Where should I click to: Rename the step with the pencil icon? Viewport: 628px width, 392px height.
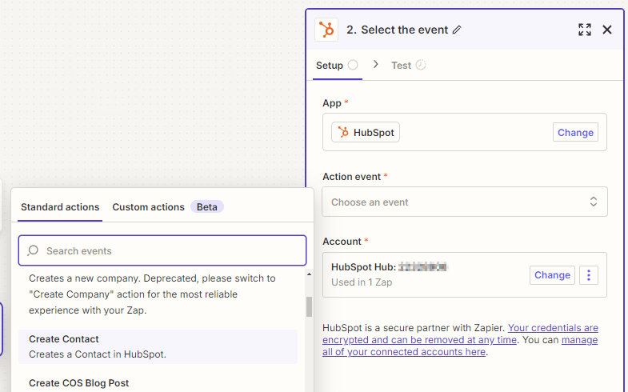457,30
